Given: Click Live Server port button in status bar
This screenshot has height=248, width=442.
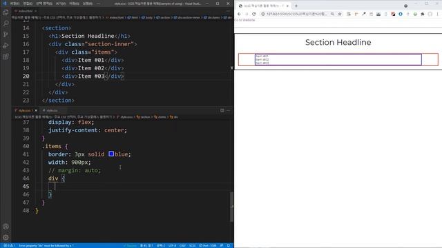Looking at the screenshot, I should pyautogui.click(x=207, y=245).
